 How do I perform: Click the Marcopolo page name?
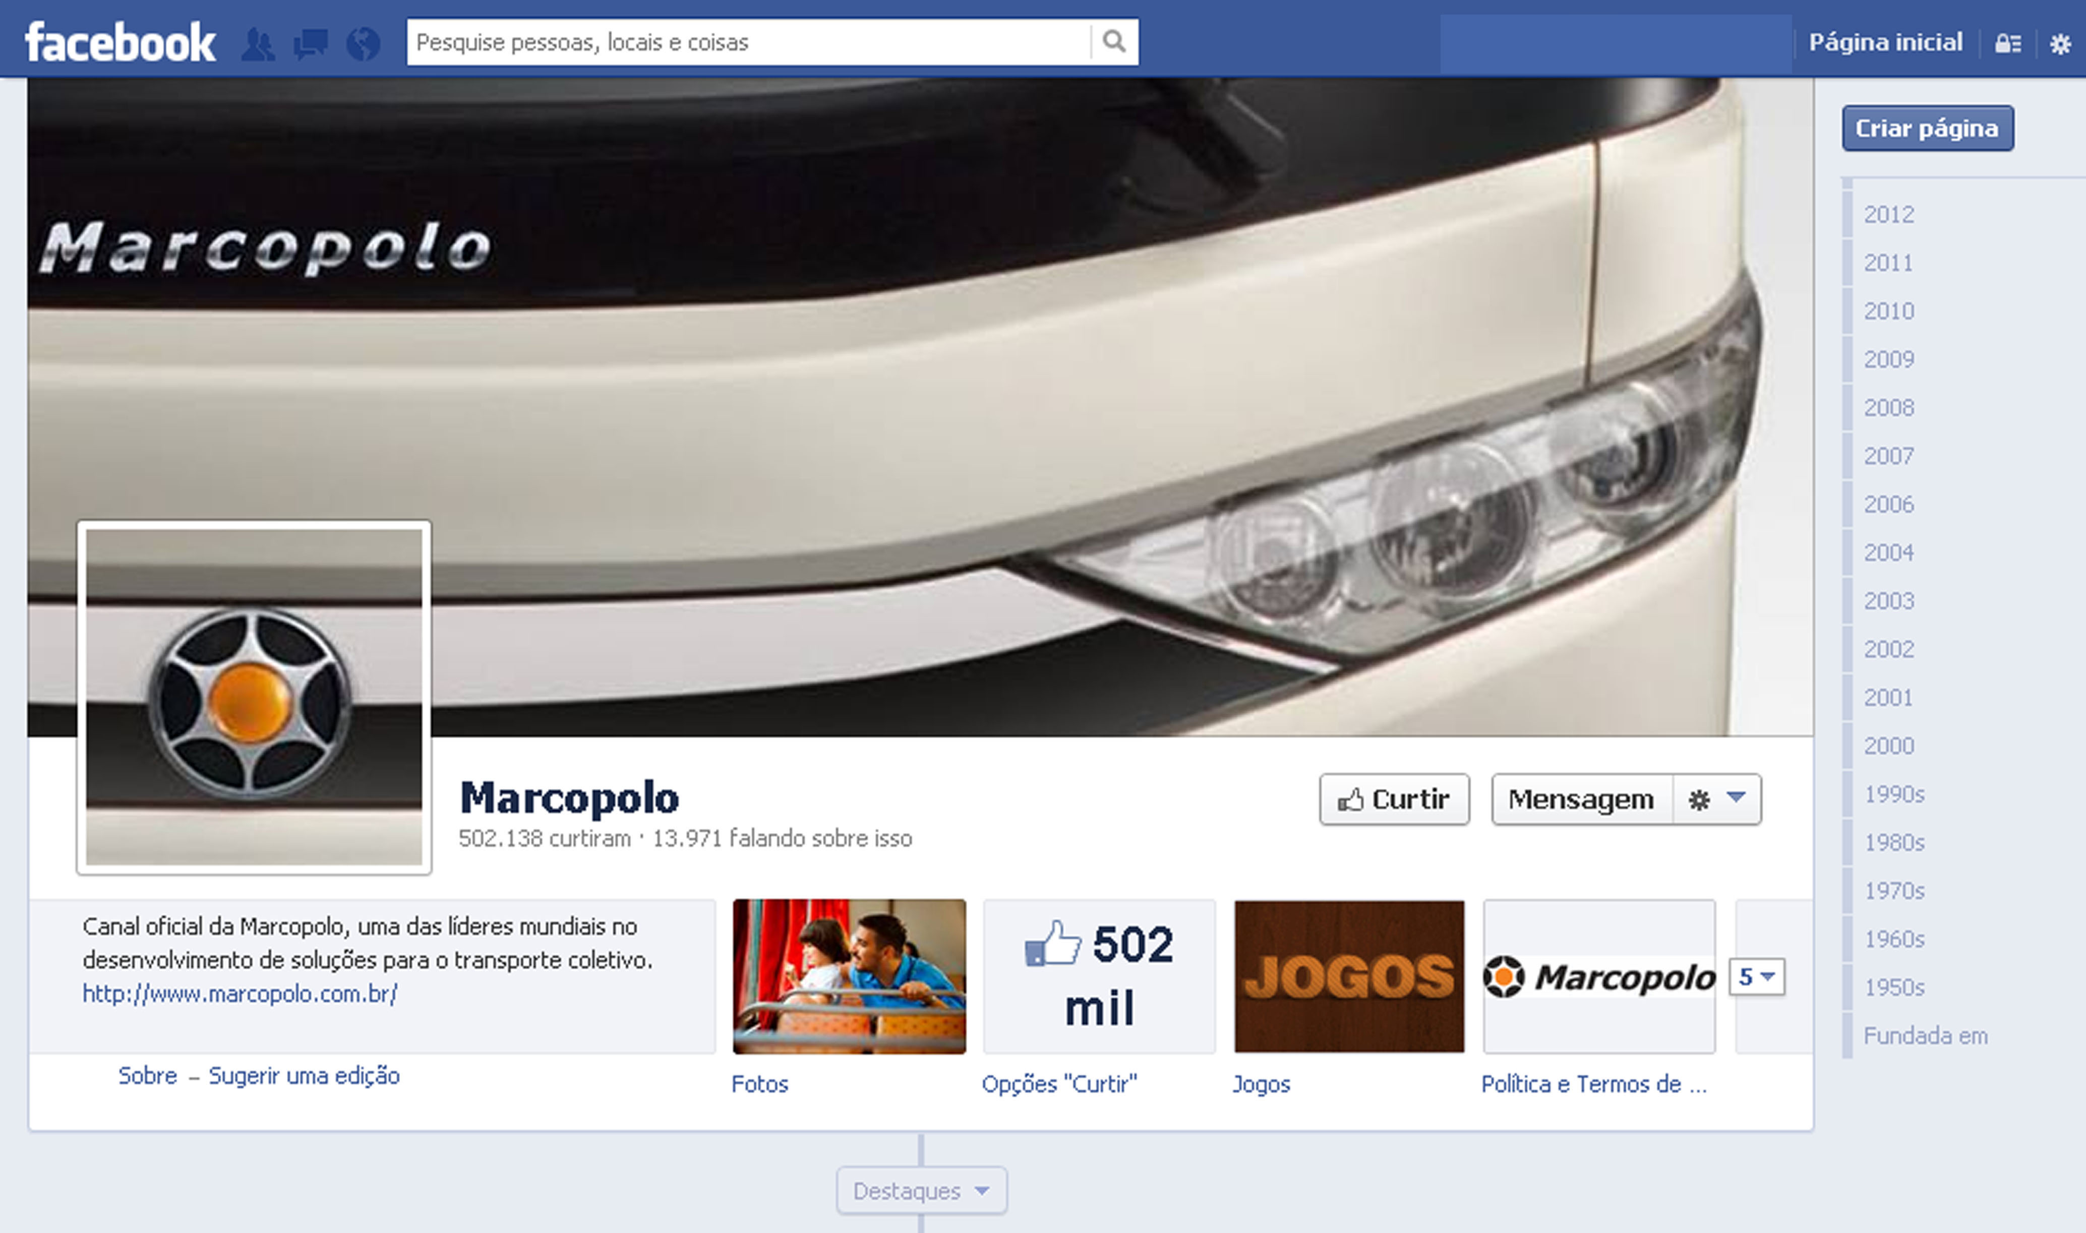[x=569, y=797]
